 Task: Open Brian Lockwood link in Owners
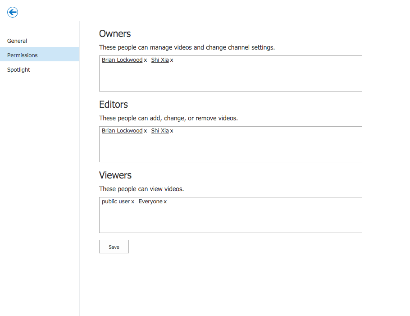tap(122, 60)
